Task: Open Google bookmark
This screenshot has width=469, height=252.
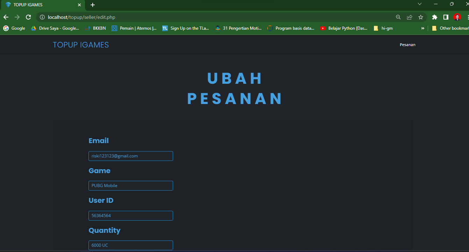Action: tap(14, 28)
